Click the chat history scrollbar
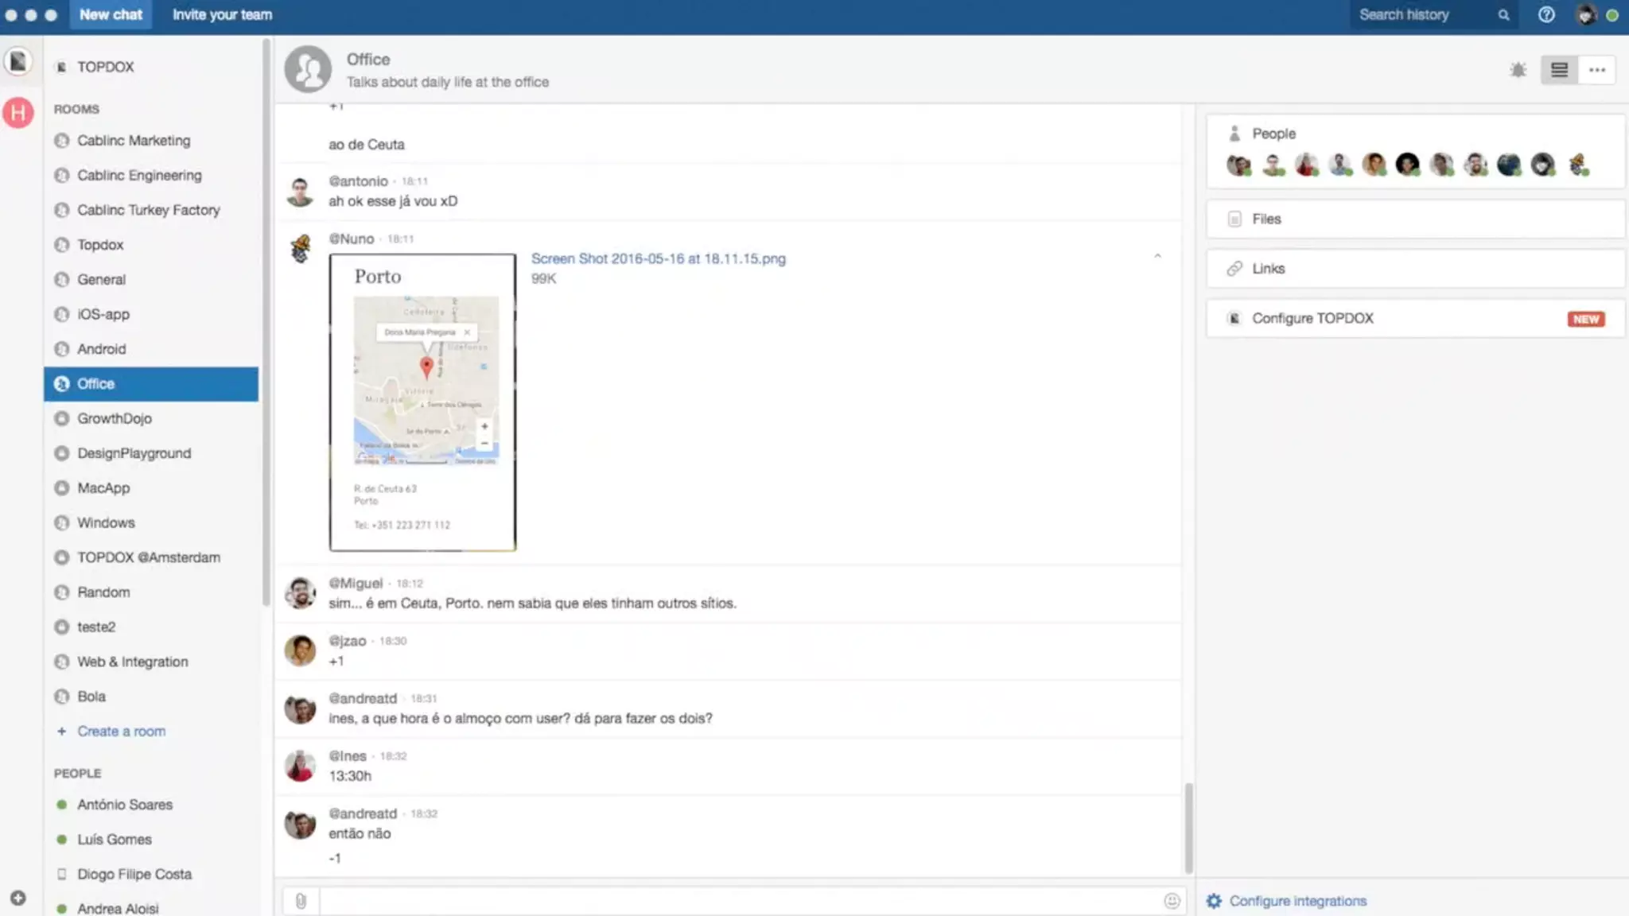The image size is (1629, 916). (x=1188, y=827)
